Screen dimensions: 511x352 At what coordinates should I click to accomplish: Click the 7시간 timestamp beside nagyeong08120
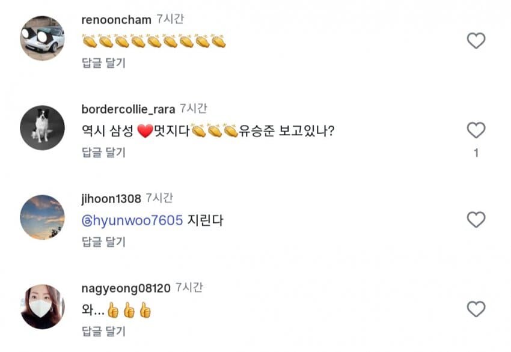(x=191, y=288)
